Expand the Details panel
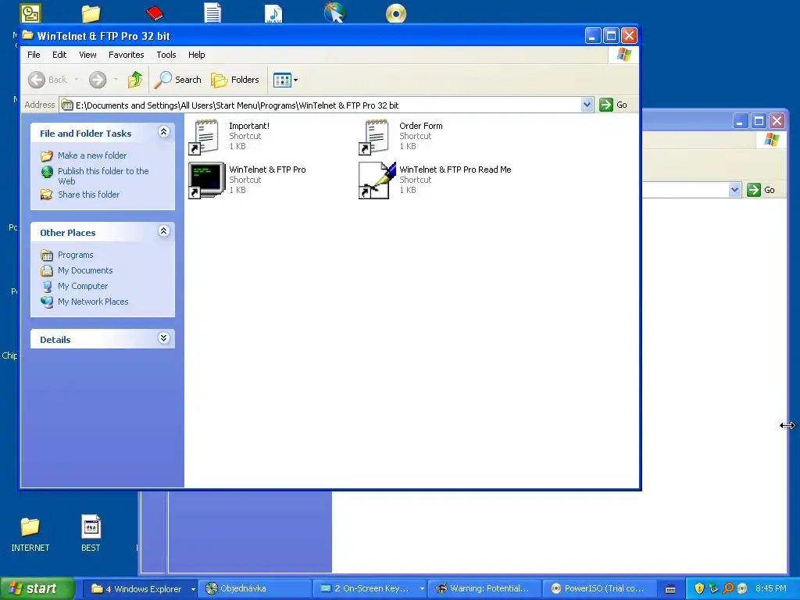Screen dimensions: 800x600 tap(164, 338)
